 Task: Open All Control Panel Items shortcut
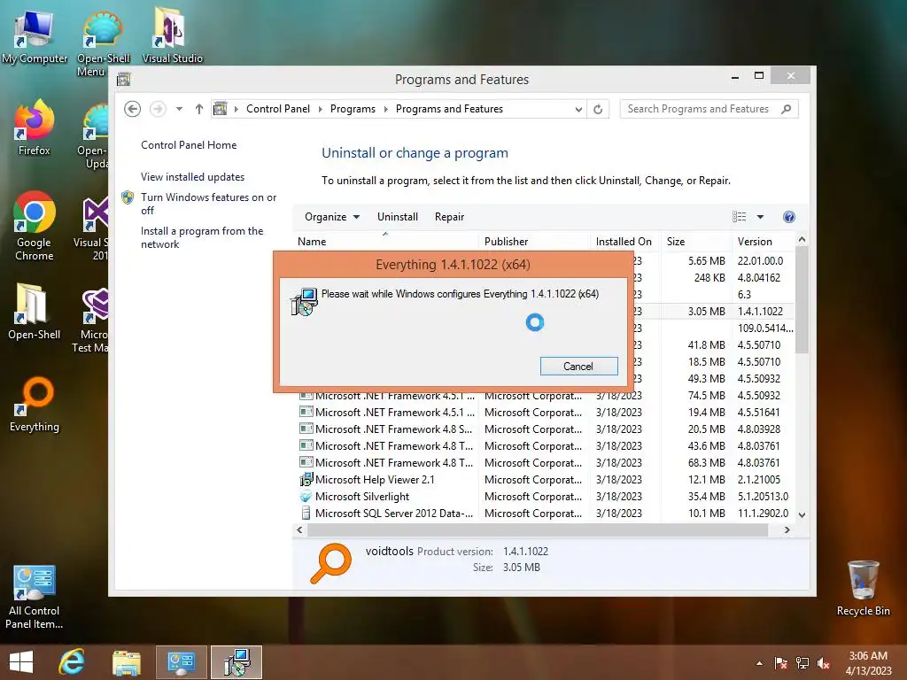click(x=35, y=598)
